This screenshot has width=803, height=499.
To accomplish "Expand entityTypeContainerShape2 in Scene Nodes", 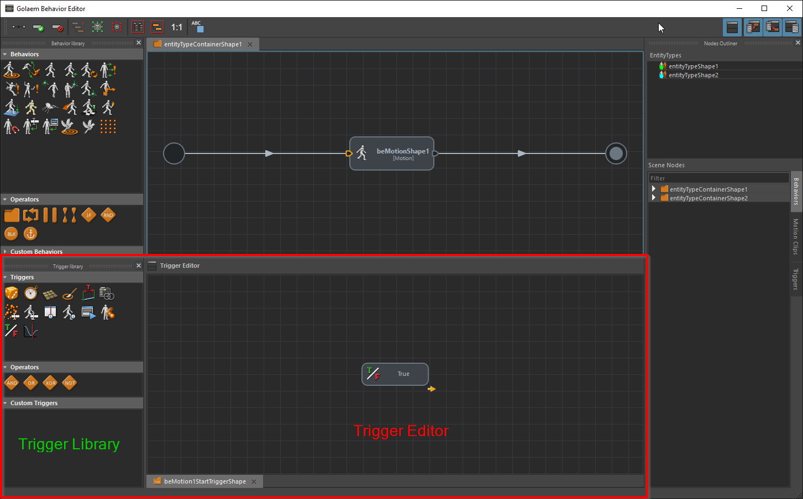I will (x=654, y=198).
